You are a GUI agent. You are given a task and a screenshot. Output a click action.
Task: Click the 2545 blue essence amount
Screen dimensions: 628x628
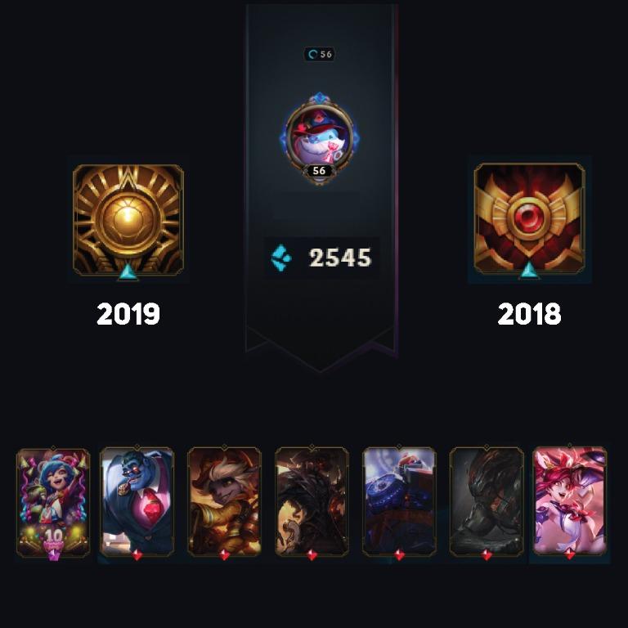pos(340,258)
